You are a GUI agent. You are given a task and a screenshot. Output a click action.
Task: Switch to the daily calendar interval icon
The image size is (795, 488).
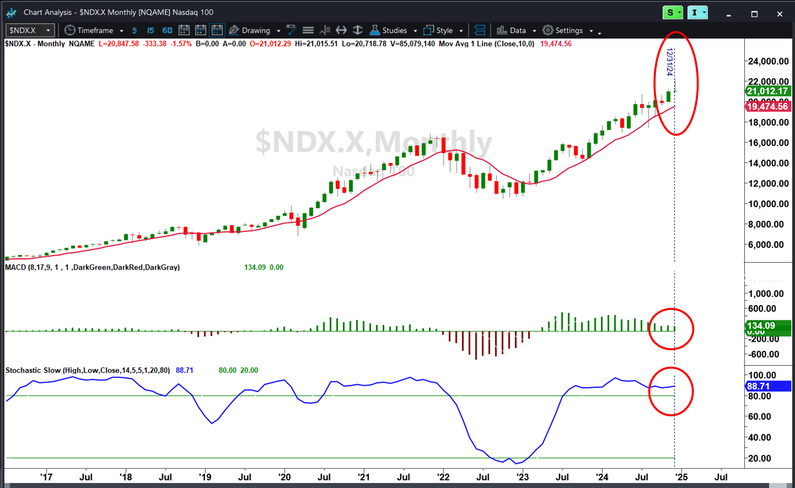(x=184, y=30)
